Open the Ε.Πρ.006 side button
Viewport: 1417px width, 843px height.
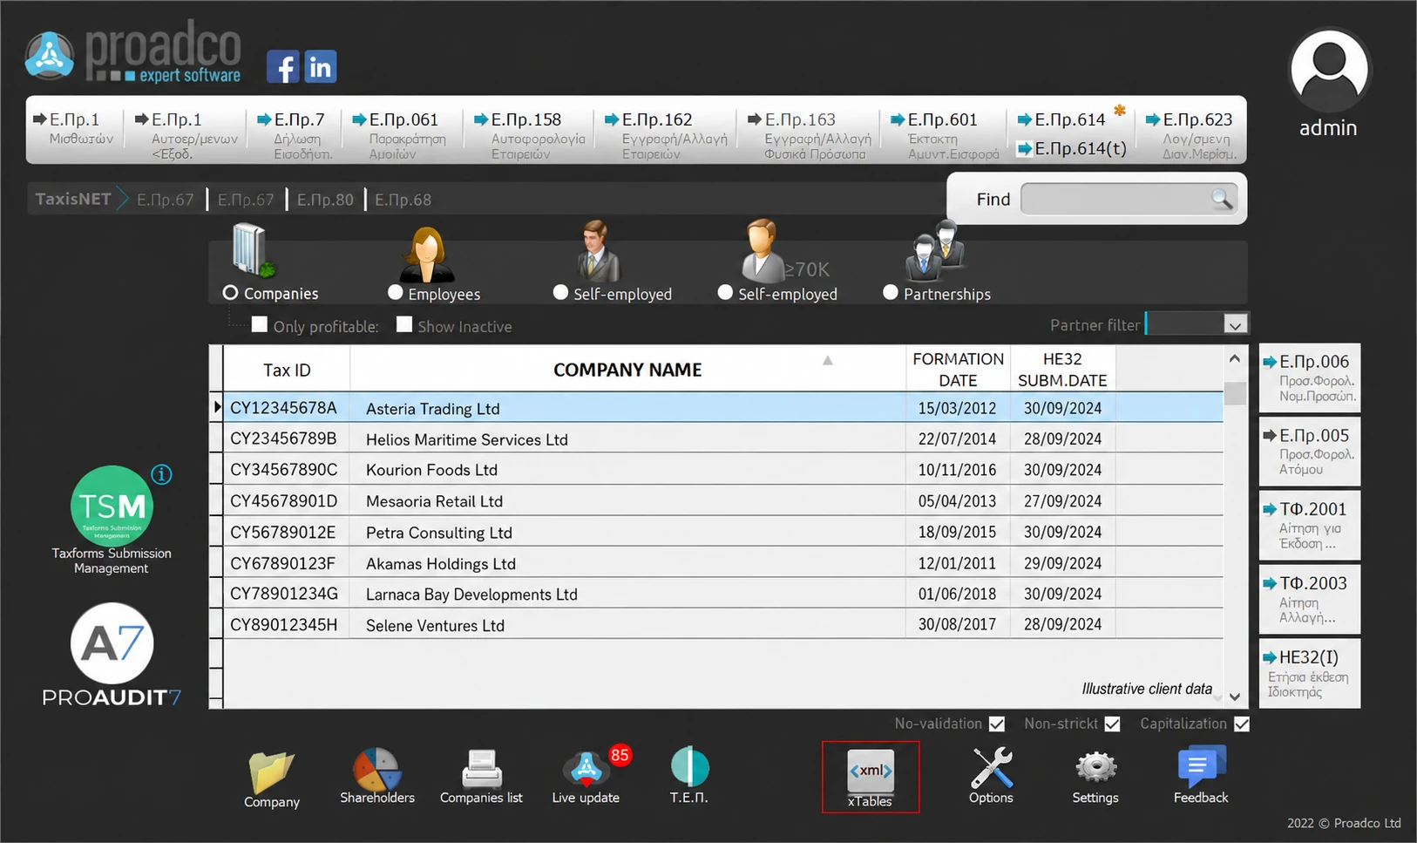coord(1310,377)
